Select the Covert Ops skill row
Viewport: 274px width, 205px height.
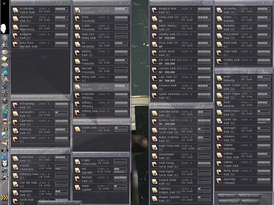click(243, 121)
